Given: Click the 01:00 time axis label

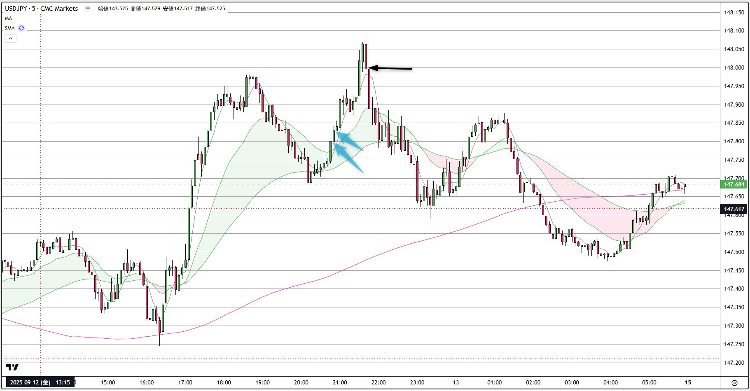Looking at the screenshot, I should click(x=495, y=382).
